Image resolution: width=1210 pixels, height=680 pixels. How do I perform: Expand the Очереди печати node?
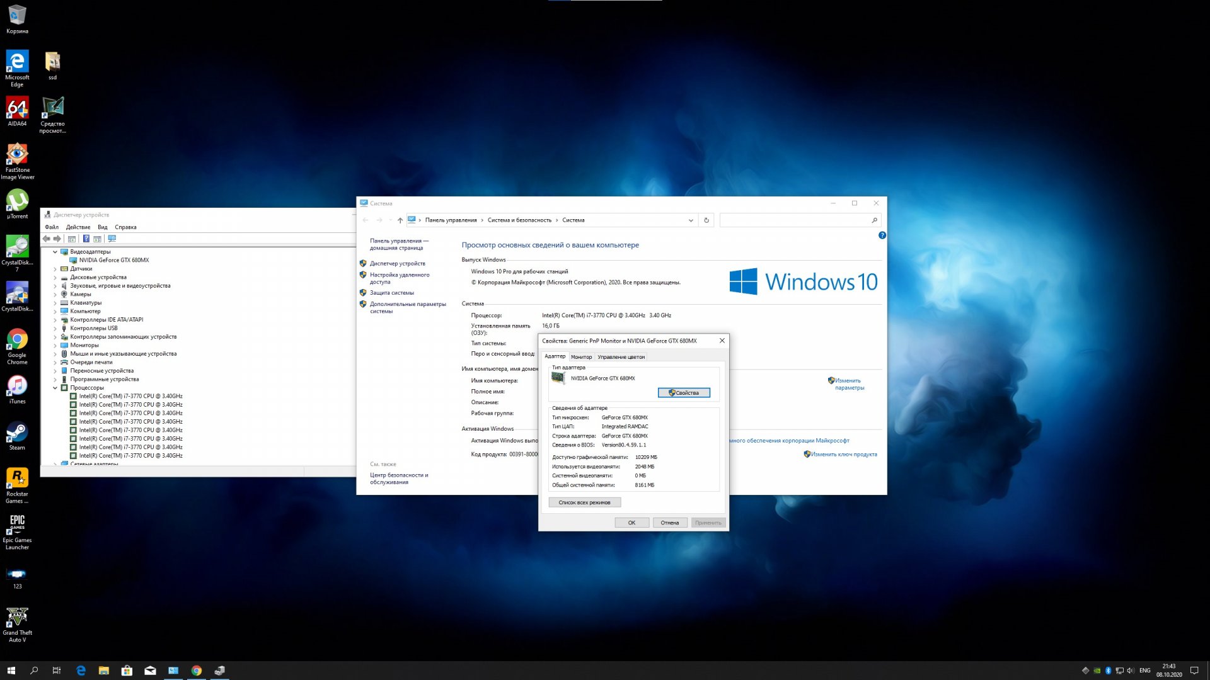point(55,363)
